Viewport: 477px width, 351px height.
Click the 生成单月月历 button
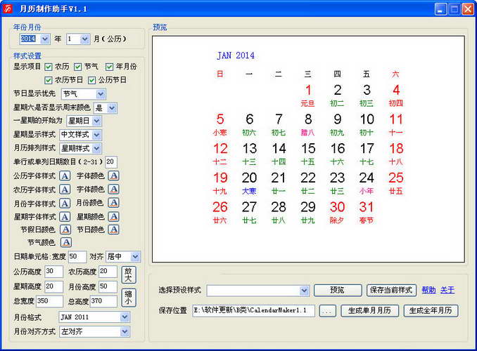point(369,310)
